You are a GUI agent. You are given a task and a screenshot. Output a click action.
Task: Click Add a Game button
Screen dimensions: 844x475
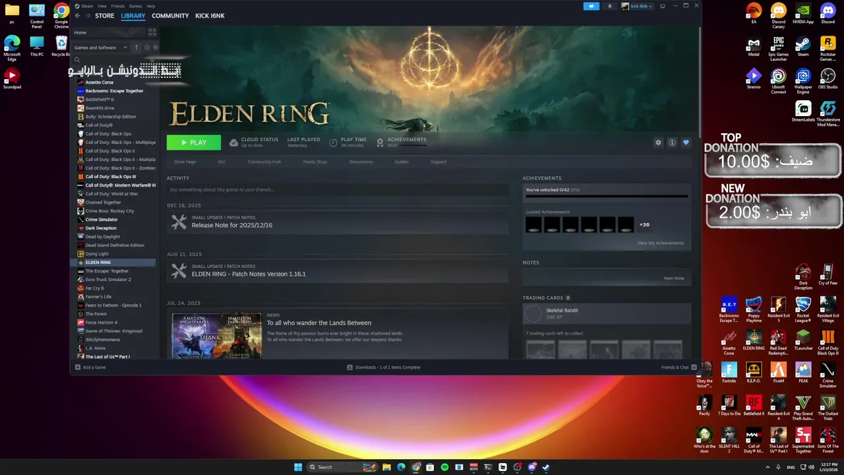[x=90, y=367]
